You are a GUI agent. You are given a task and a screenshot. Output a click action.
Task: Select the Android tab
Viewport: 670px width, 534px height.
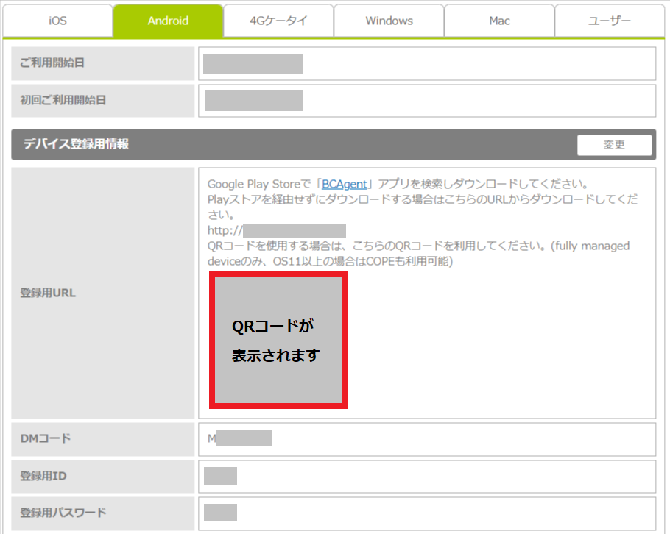(168, 21)
